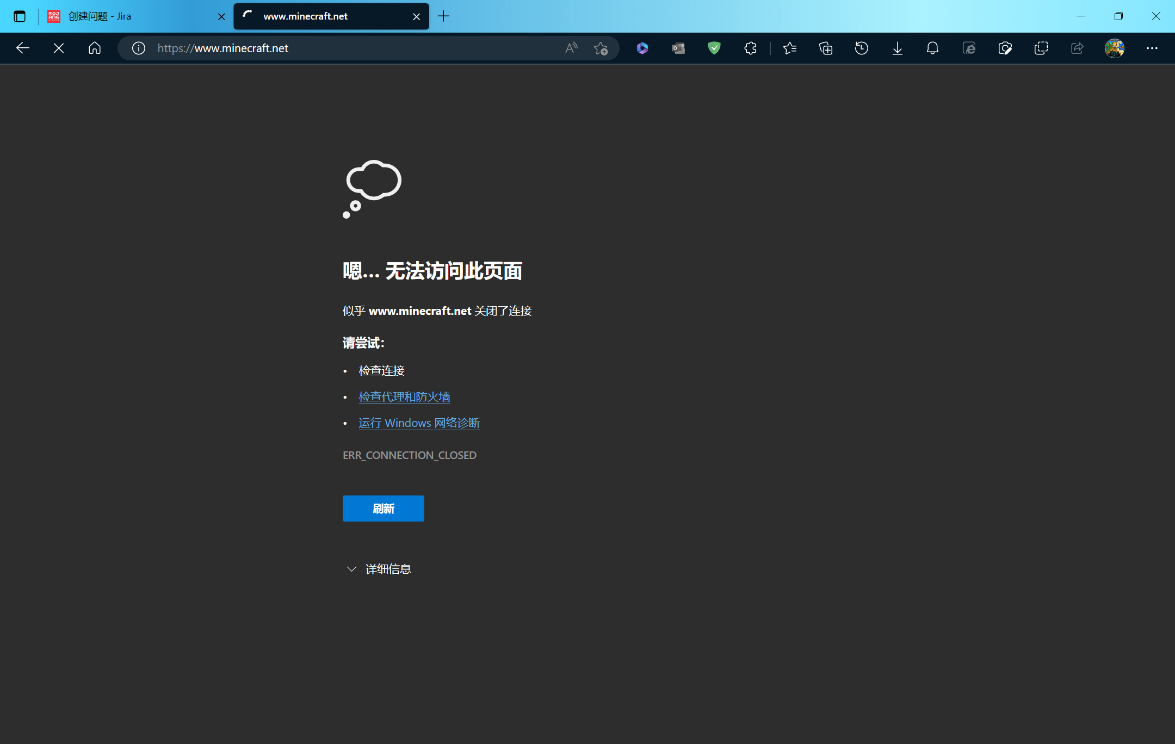
Task: Open the Favorites list icon
Action: (x=790, y=48)
